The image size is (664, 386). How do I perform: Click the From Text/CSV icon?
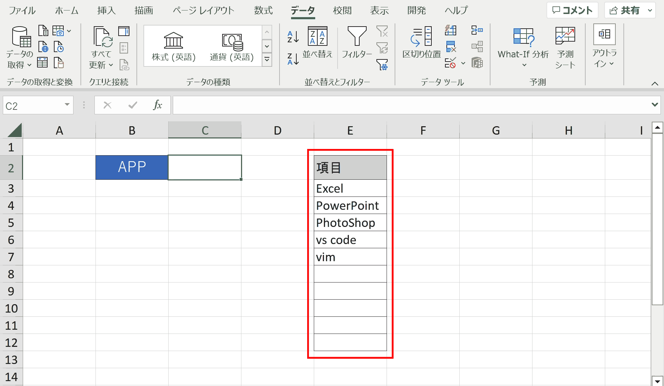point(43,31)
